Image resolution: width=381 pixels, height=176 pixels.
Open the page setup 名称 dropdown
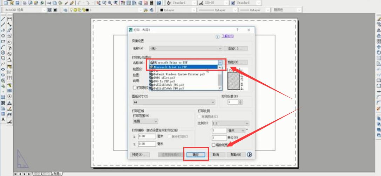coord(186,49)
